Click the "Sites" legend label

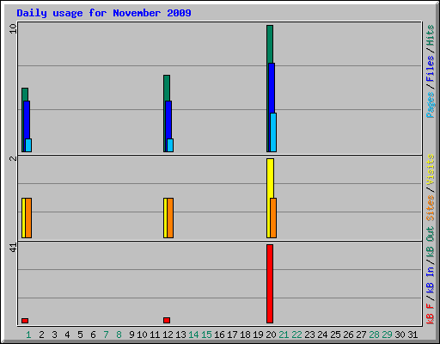click(x=430, y=208)
